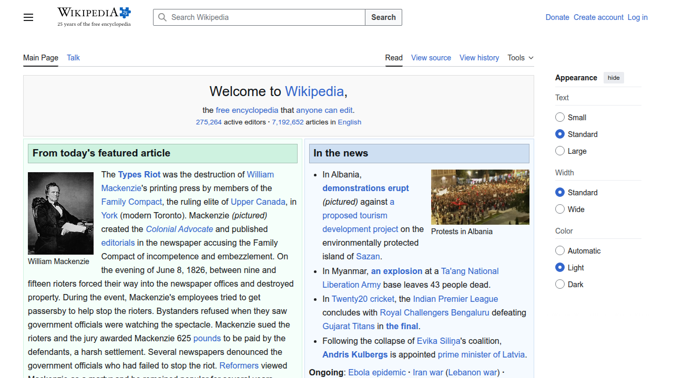The image size is (673, 378).
Task: Open the William Mackenzie portrait thumbnail
Action: click(60, 213)
